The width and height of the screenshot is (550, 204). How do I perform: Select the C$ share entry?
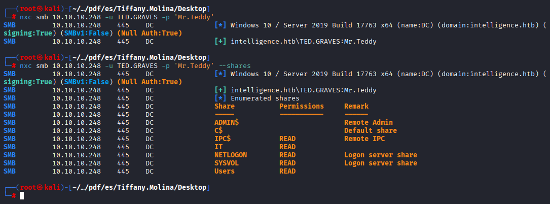tap(218, 130)
